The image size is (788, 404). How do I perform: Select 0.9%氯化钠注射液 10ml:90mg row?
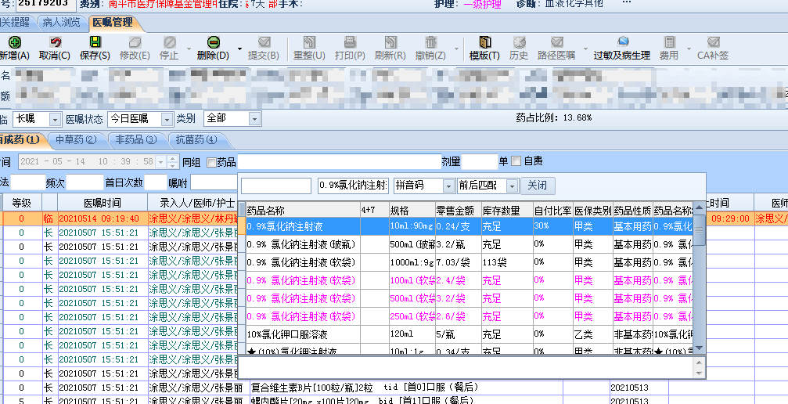[469, 226]
